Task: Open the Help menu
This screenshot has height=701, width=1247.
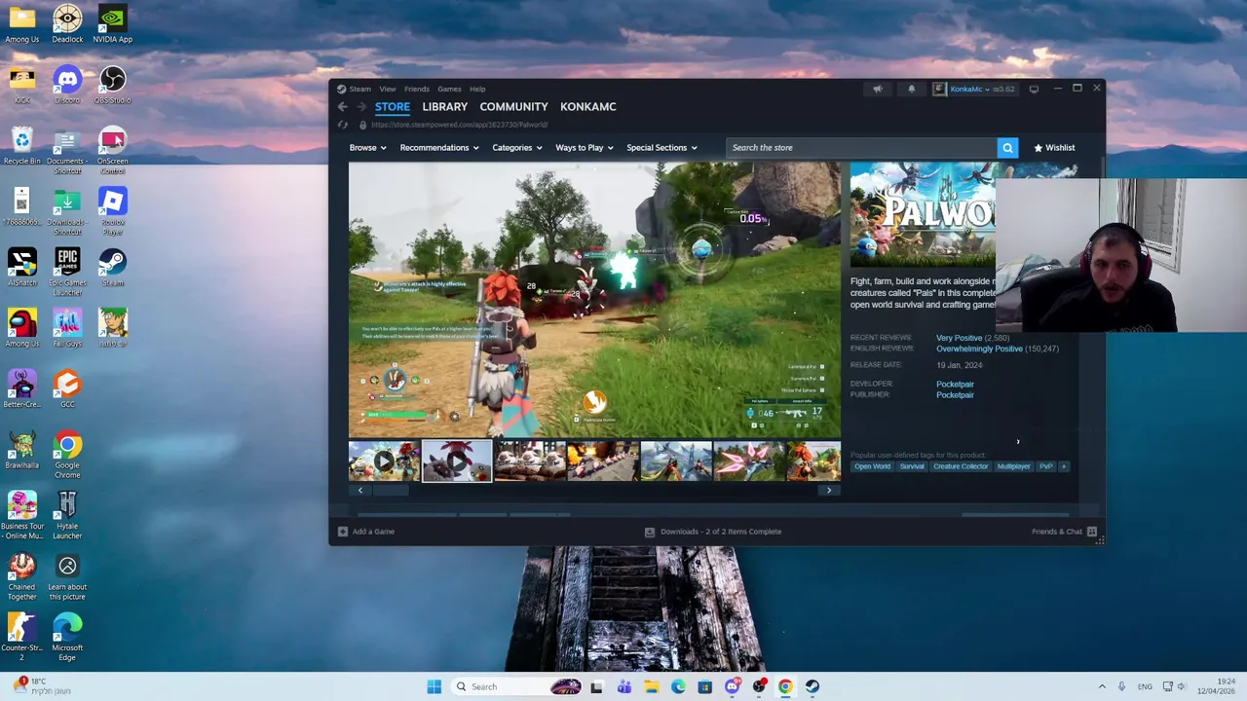Action: point(477,89)
